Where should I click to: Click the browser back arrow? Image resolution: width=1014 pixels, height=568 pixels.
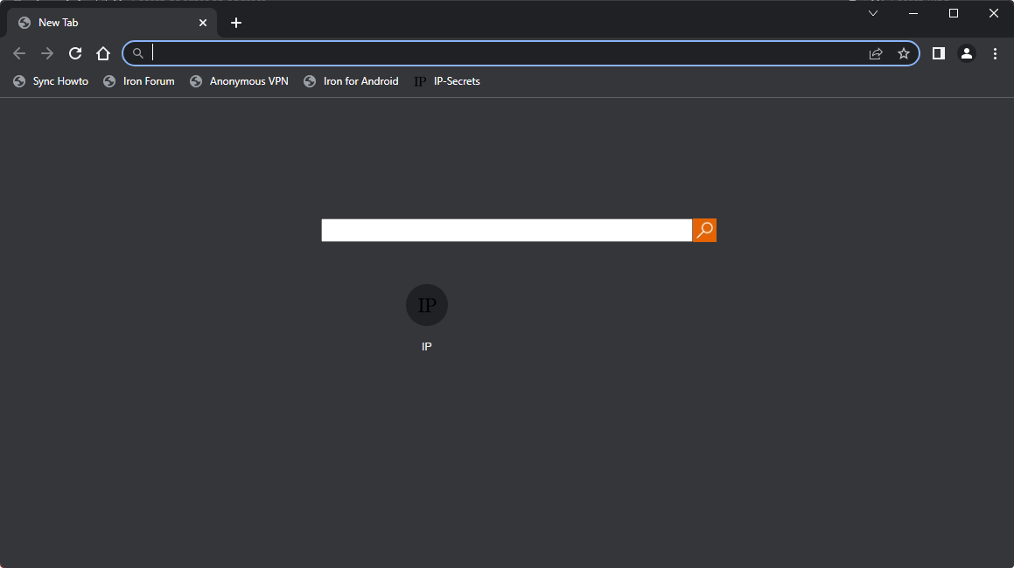pyautogui.click(x=19, y=53)
